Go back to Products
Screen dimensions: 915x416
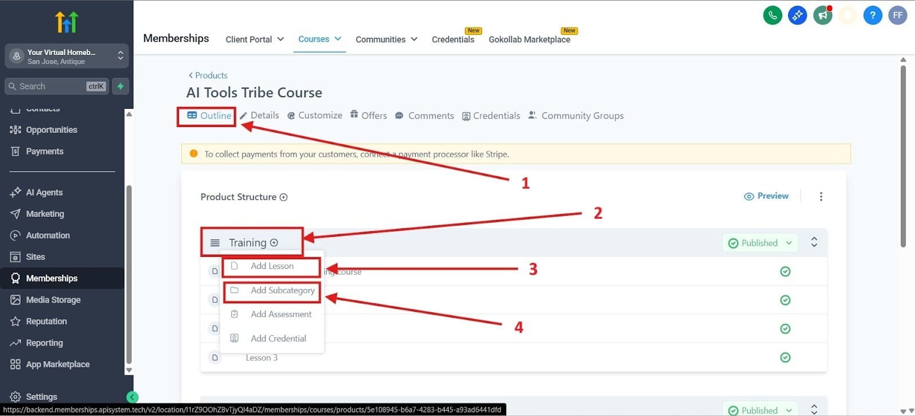[x=208, y=76]
